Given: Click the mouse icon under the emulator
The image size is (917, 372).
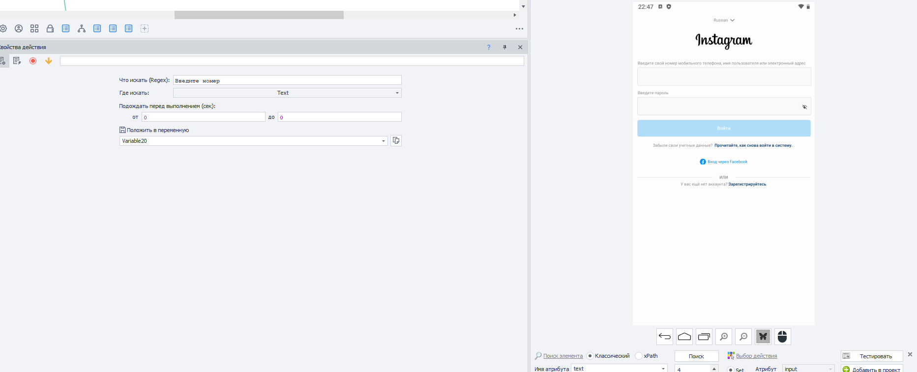Looking at the screenshot, I should (x=783, y=337).
